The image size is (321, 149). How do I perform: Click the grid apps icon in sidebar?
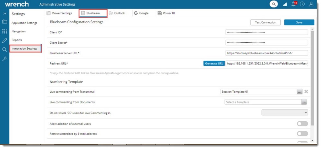point(4,31)
